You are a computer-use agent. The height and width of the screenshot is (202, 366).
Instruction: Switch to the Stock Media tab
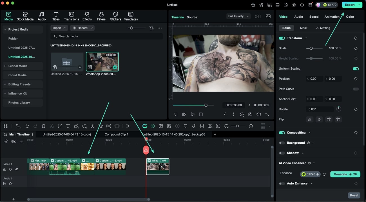pyautogui.click(x=25, y=16)
